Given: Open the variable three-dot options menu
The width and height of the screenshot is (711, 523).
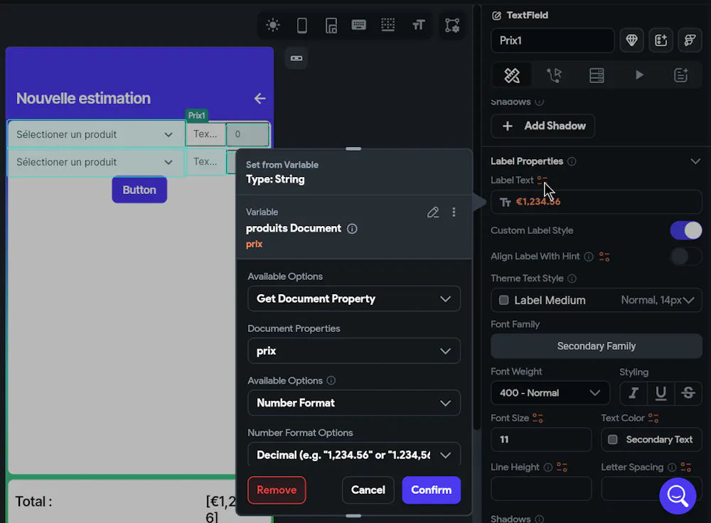Looking at the screenshot, I should pos(454,212).
